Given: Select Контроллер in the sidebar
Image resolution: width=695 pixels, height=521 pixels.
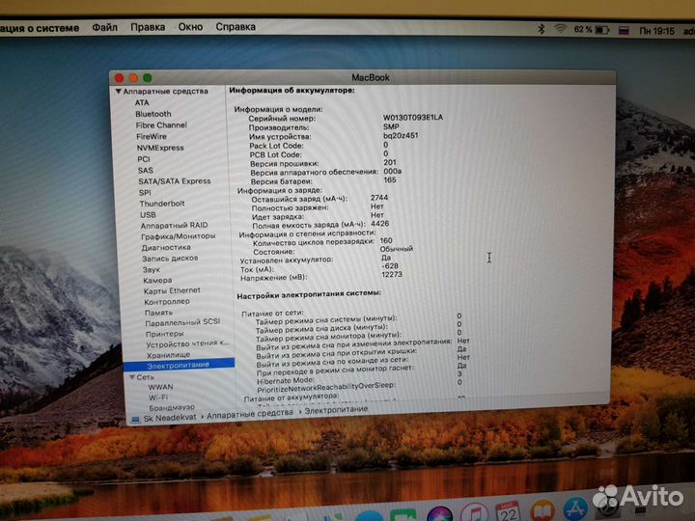Looking at the screenshot, I should (167, 302).
